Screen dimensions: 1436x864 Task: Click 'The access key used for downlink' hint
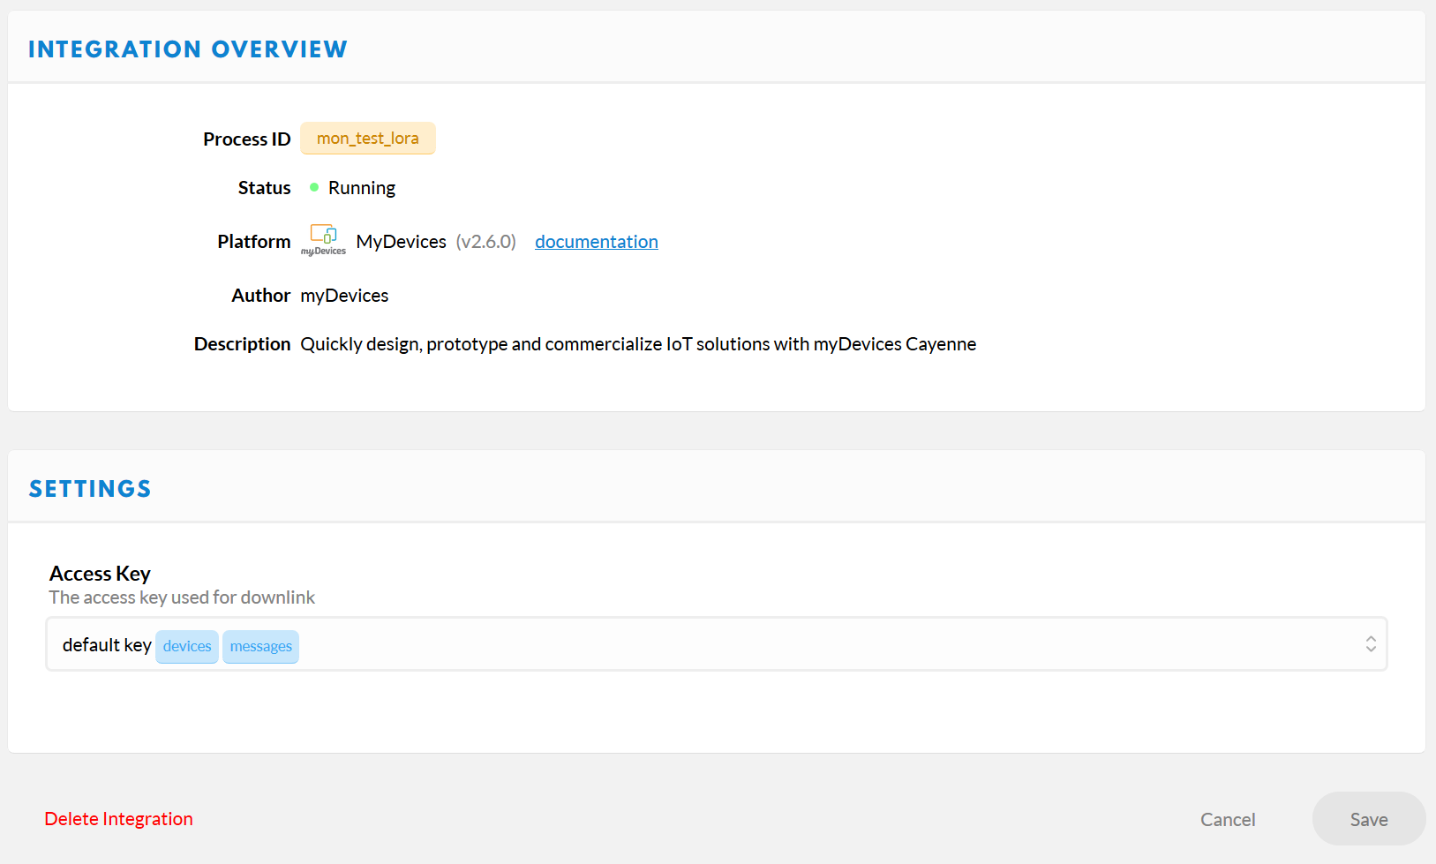point(182,597)
